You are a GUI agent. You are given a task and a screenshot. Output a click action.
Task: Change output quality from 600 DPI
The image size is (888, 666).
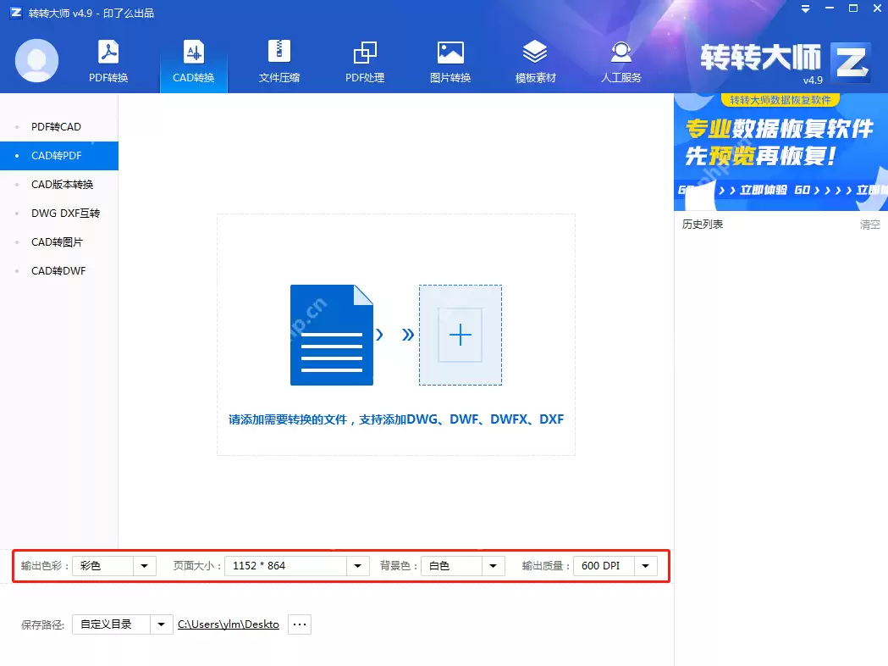tap(646, 565)
